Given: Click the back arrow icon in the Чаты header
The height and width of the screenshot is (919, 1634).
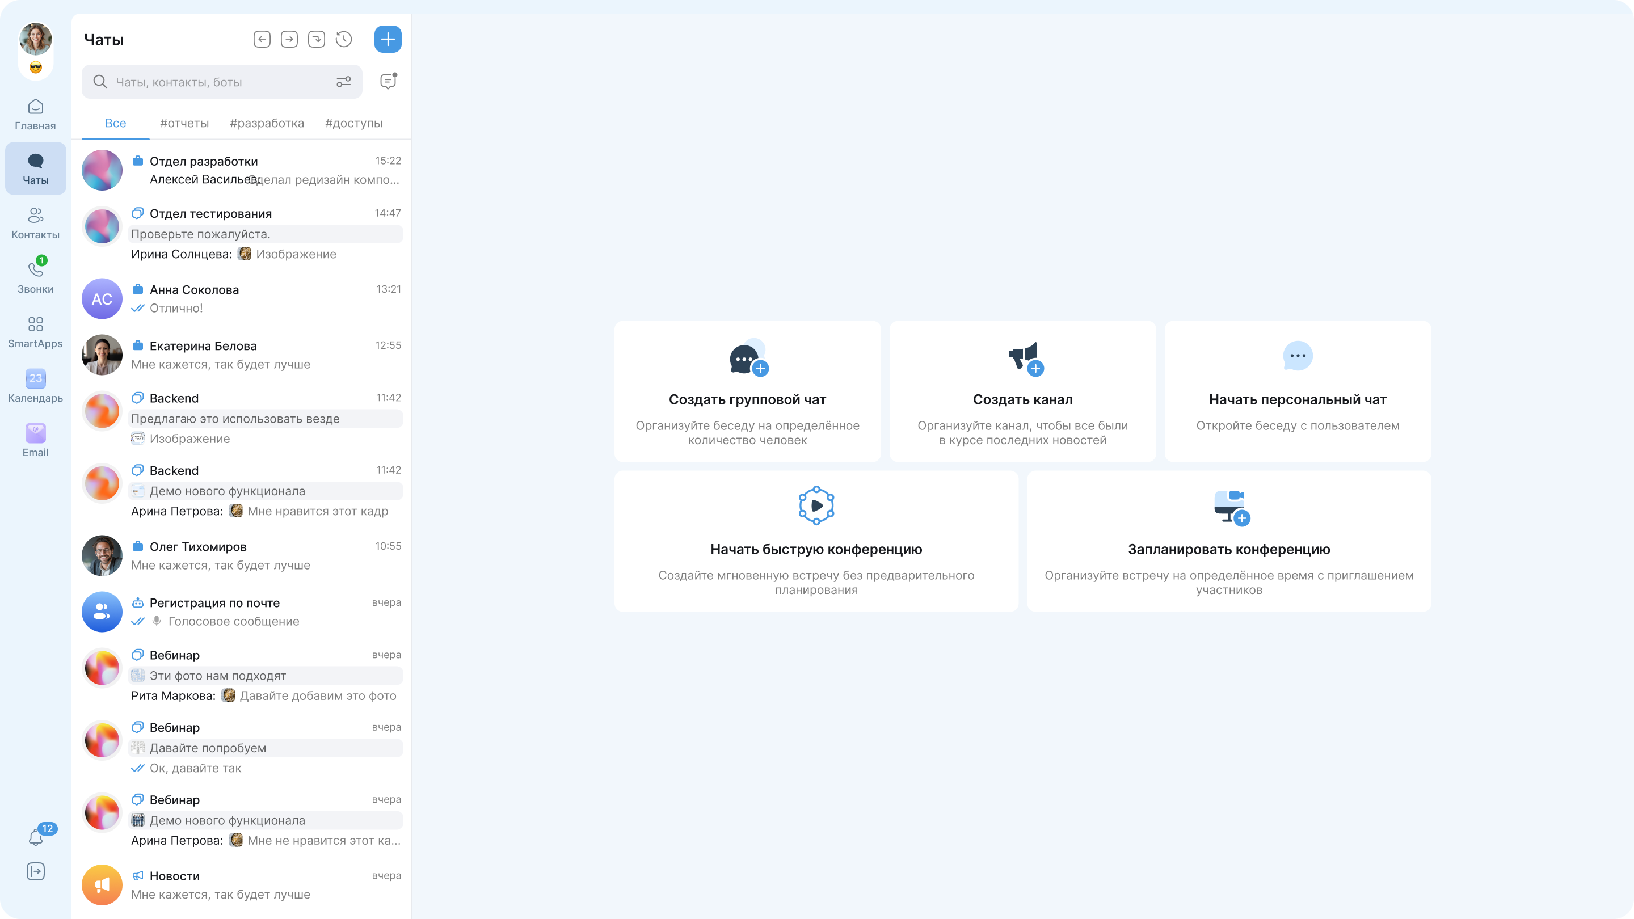Looking at the screenshot, I should (262, 39).
